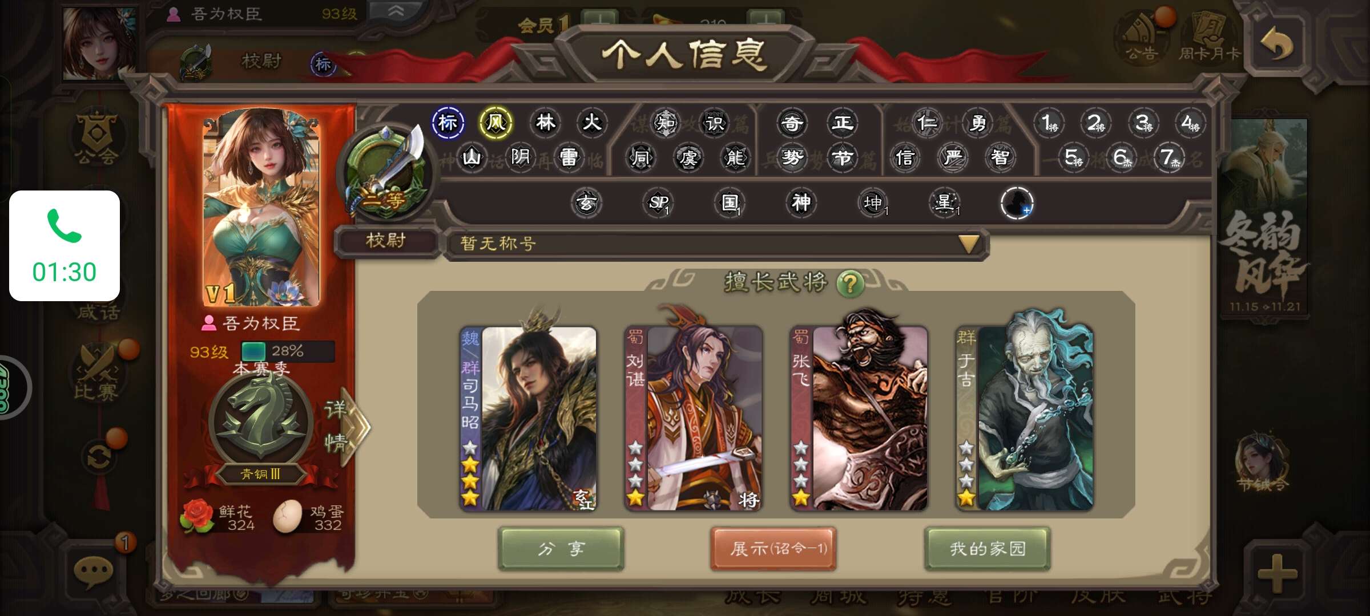Tap the 神 expansion badge icon
The width and height of the screenshot is (1370, 616).
(801, 202)
